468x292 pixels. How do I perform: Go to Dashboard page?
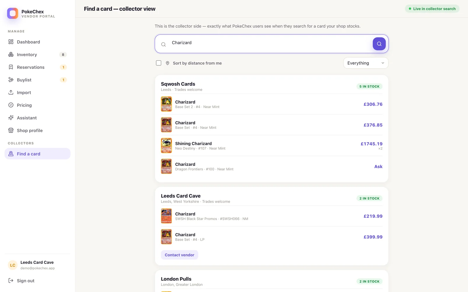[x=37, y=42]
